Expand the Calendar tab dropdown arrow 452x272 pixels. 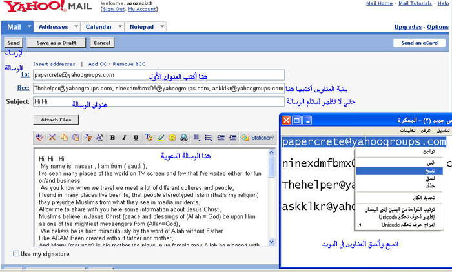[121, 26]
